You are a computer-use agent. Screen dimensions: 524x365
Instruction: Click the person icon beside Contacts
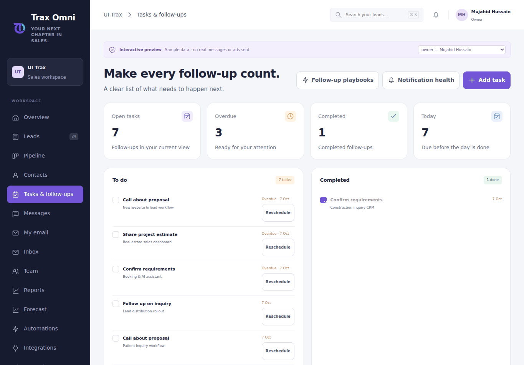click(16, 175)
